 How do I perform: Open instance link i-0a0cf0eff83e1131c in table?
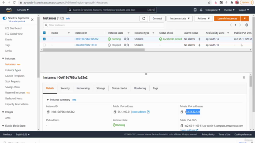tap(86, 45)
